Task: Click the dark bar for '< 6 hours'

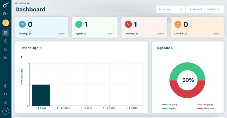Action: point(41,95)
